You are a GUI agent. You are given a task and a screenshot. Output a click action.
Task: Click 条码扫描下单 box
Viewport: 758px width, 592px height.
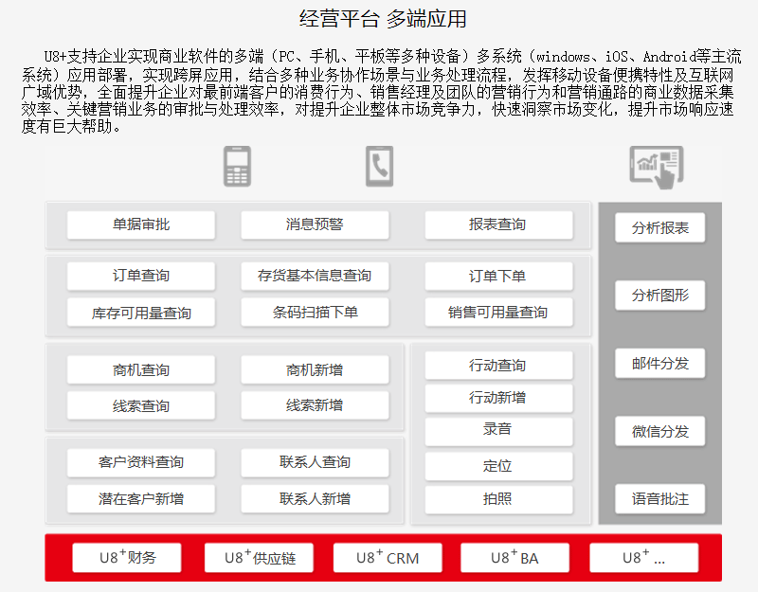(315, 313)
